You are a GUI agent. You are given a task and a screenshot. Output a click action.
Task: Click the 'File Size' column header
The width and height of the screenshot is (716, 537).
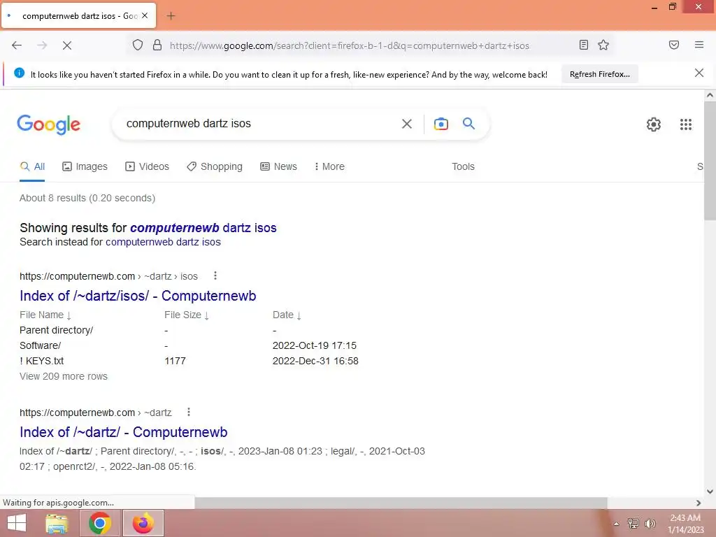point(186,315)
